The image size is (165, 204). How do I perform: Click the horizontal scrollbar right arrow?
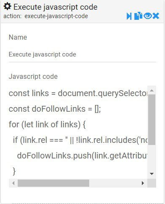pyautogui.click(x=143, y=183)
